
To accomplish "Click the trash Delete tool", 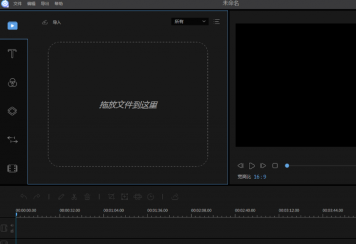I will [x=87, y=197].
